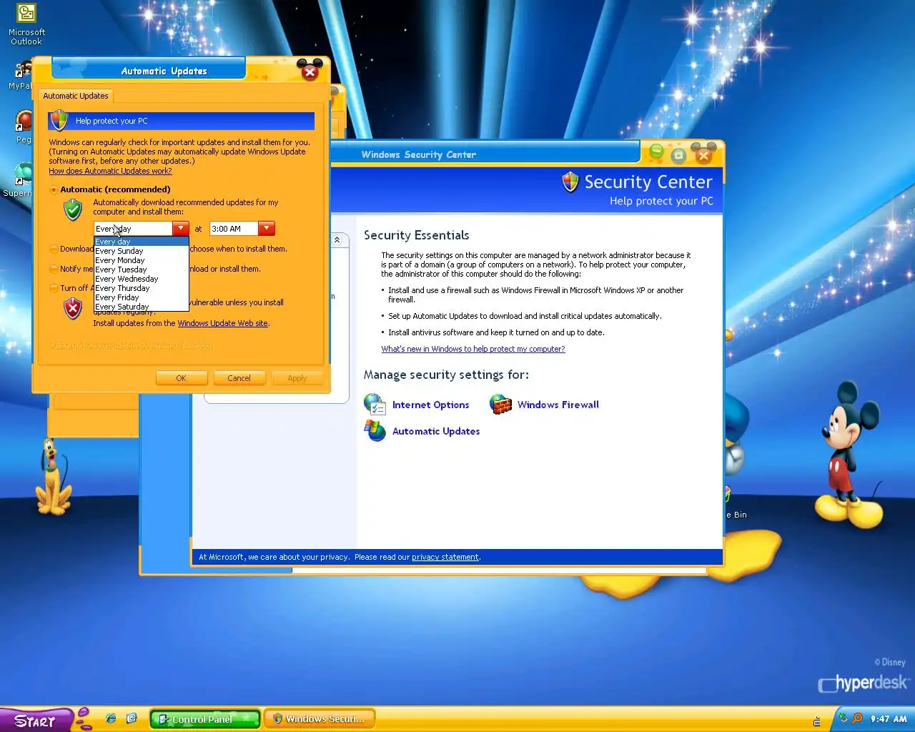Click the green check shield icon
Viewport: 915px width, 732px height.
click(73, 209)
